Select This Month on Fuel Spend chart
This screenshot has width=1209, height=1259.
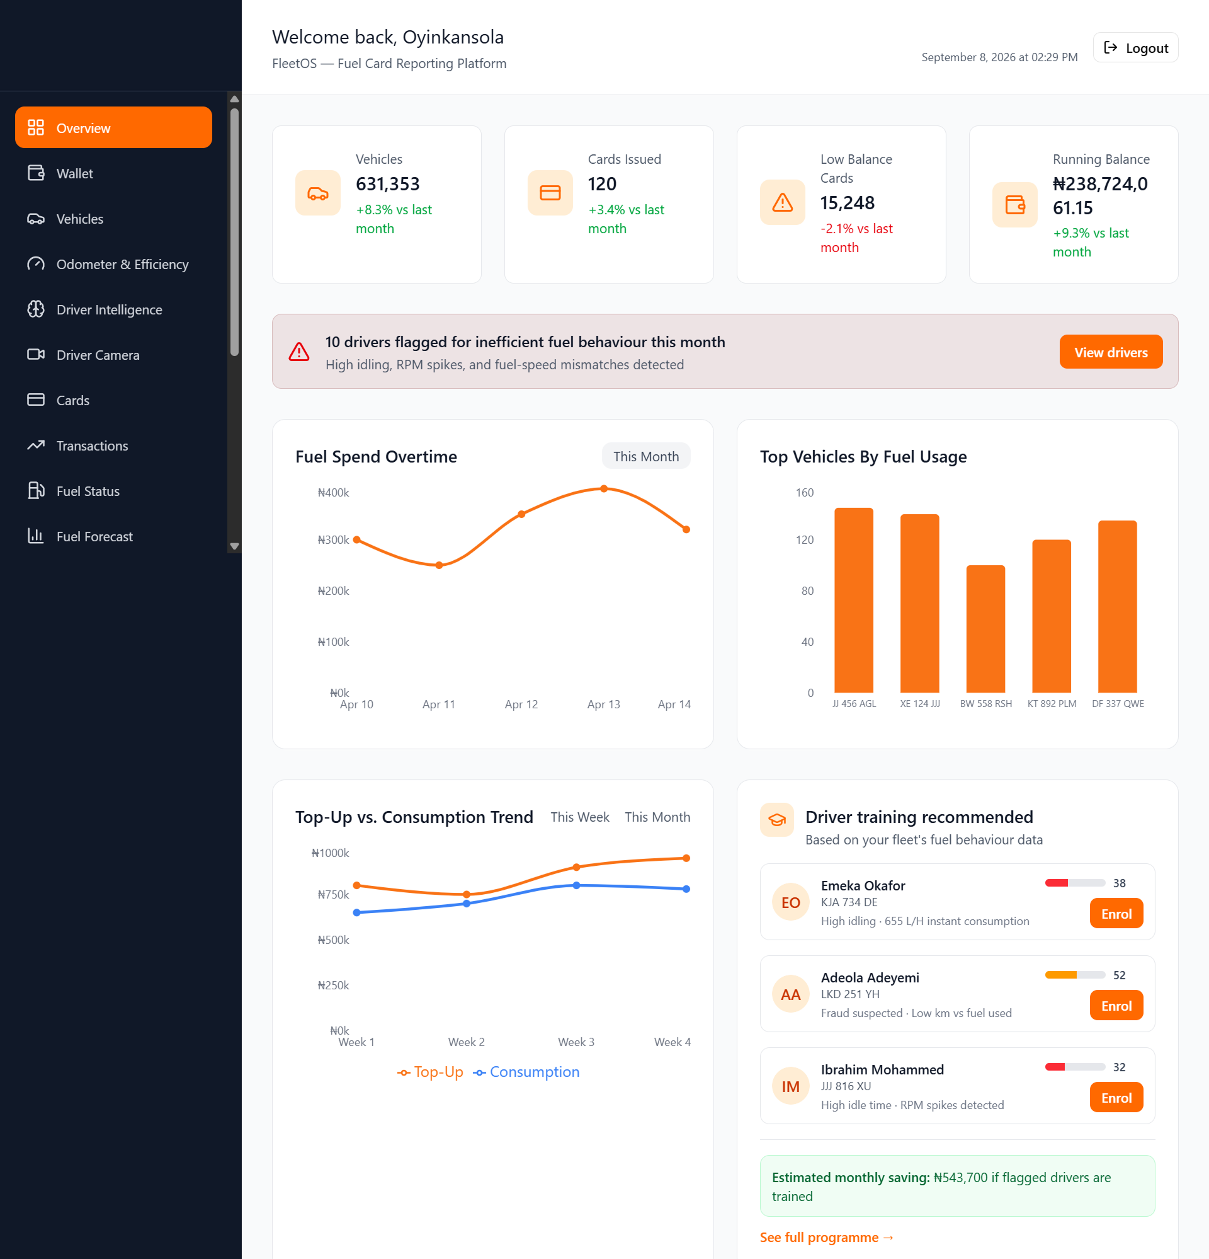(646, 456)
